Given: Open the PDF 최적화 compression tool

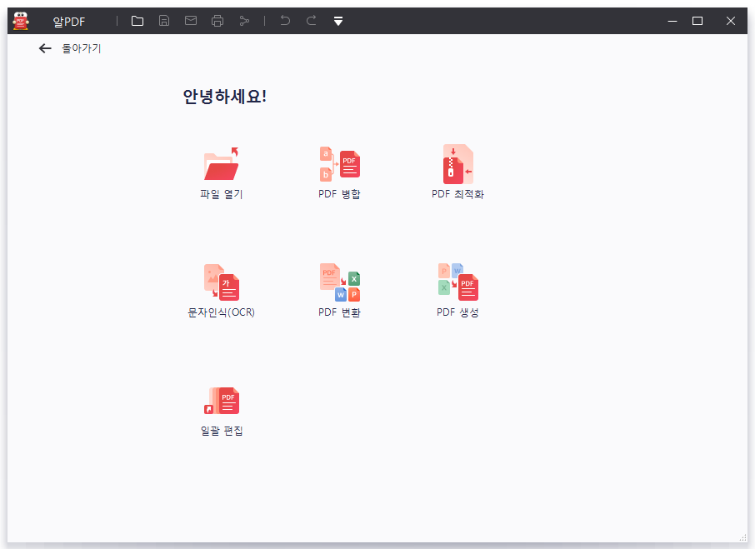Looking at the screenshot, I should (x=457, y=164).
